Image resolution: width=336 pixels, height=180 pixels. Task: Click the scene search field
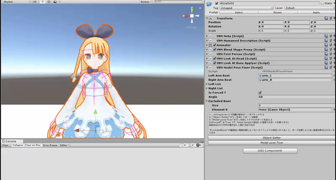(178, 2)
